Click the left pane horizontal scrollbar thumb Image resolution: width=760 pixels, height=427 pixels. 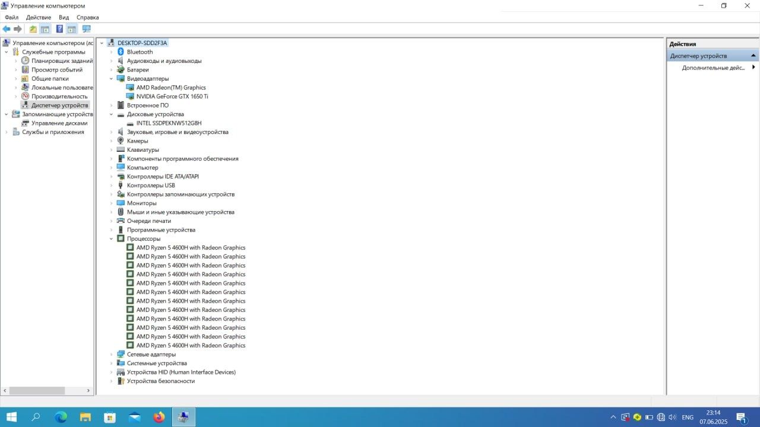coord(37,391)
